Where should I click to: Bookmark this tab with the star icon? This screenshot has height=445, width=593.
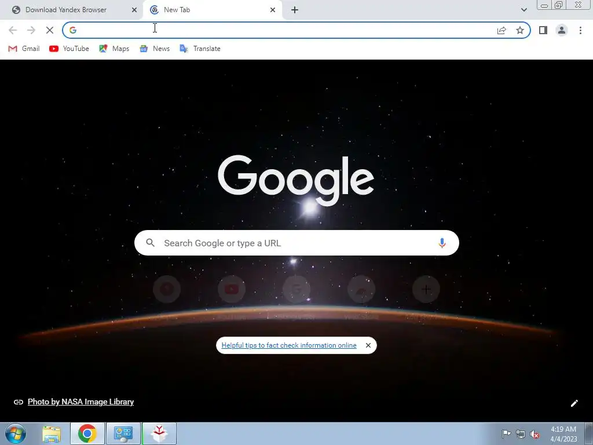(520, 30)
